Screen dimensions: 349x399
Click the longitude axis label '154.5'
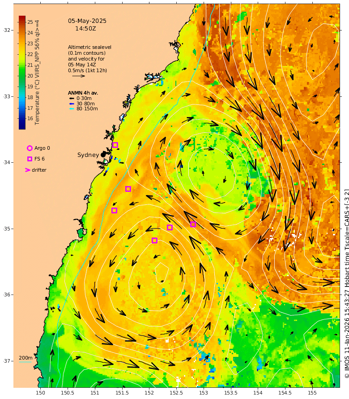pos(285,393)
